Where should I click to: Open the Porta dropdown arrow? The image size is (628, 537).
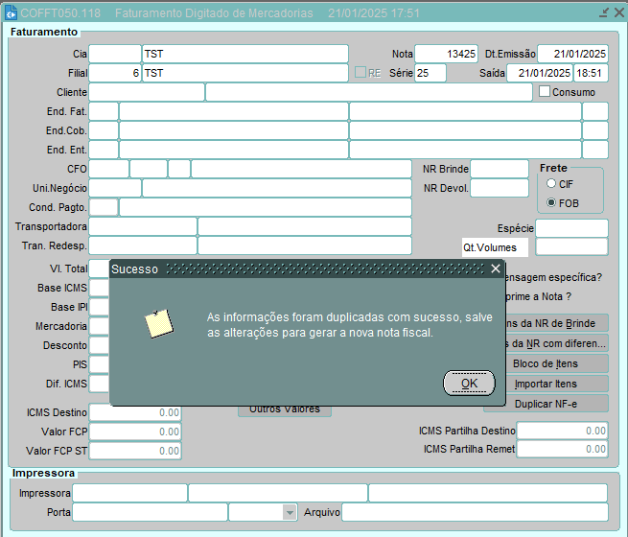pyautogui.click(x=290, y=513)
